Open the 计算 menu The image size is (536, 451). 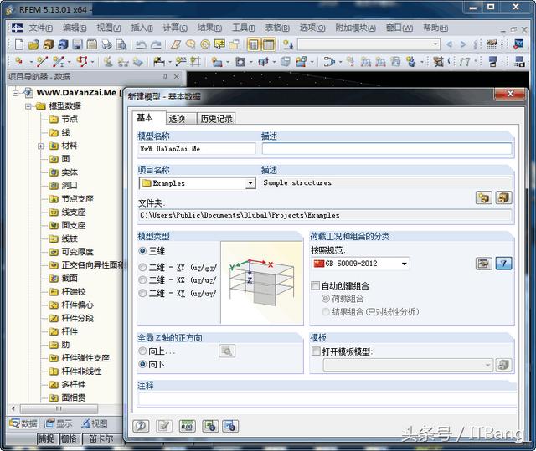pyautogui.click(x=175, y=28)
